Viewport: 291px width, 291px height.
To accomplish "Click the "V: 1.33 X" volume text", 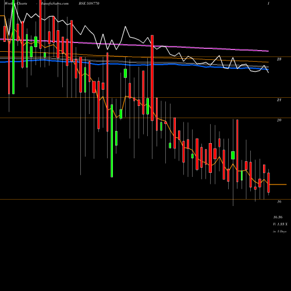I will 280,224.
